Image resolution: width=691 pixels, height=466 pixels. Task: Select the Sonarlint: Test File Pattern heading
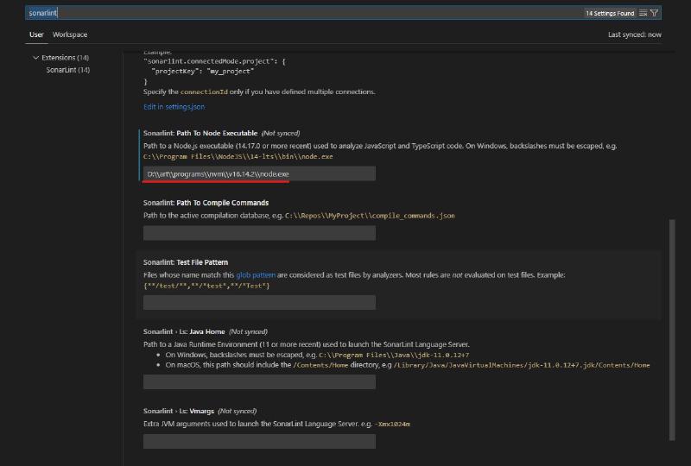[186, 261]
